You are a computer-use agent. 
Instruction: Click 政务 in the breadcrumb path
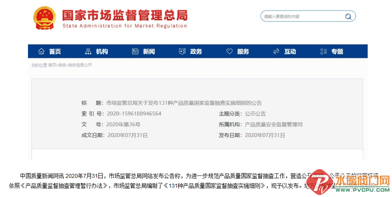coord(62,65)
